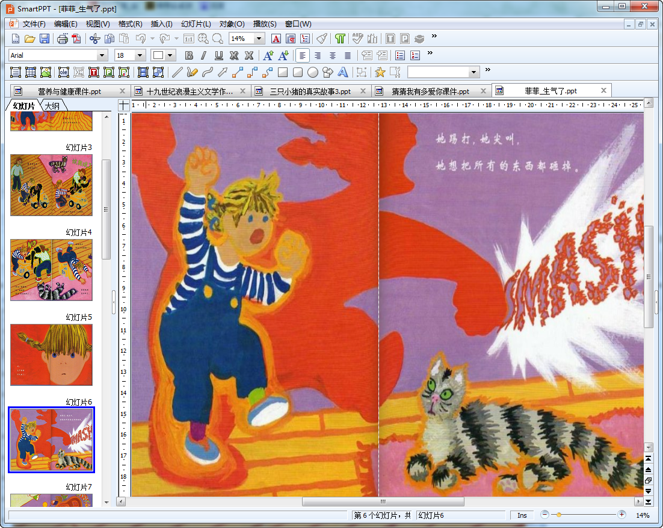
Task: Open the 插入(I) menu
Action: [x=161, y=24]
